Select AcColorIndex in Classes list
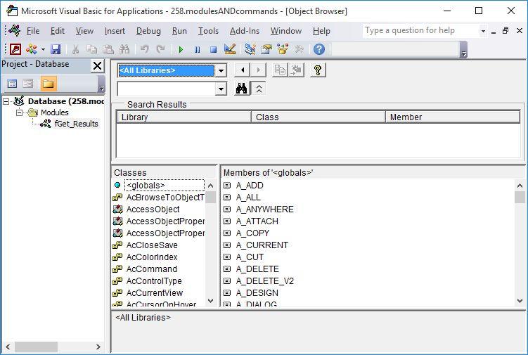Image resolution: width=528 pixels, height=355 pixels. click(x=152, y=257)
